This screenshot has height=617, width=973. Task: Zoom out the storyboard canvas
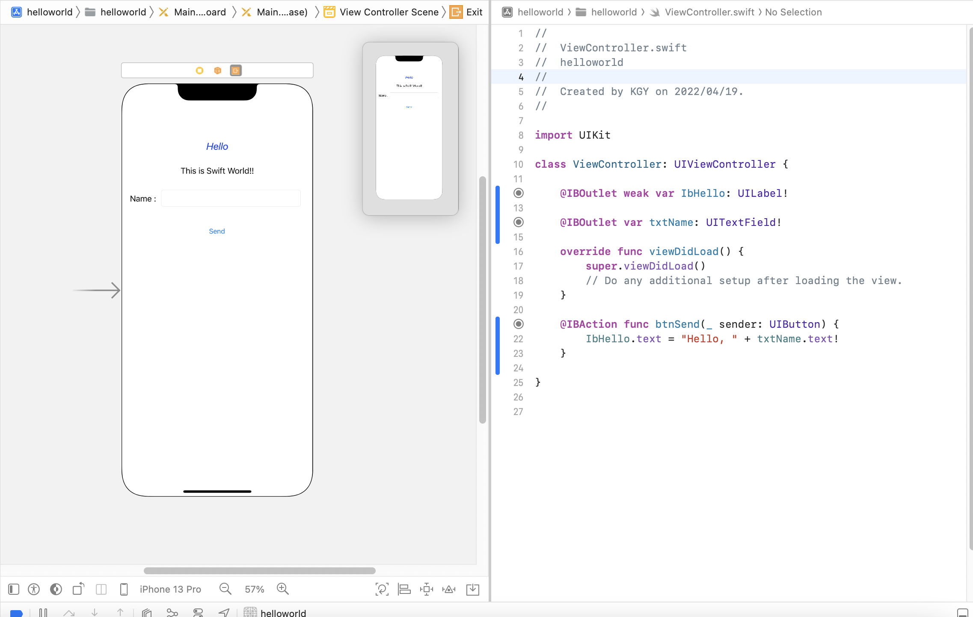(225, 589)
